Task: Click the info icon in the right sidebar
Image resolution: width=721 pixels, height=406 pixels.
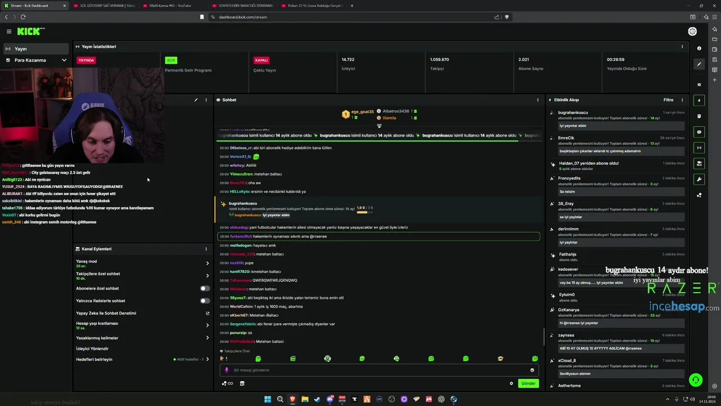Action: pyautogui.click(x=699, y=48)
